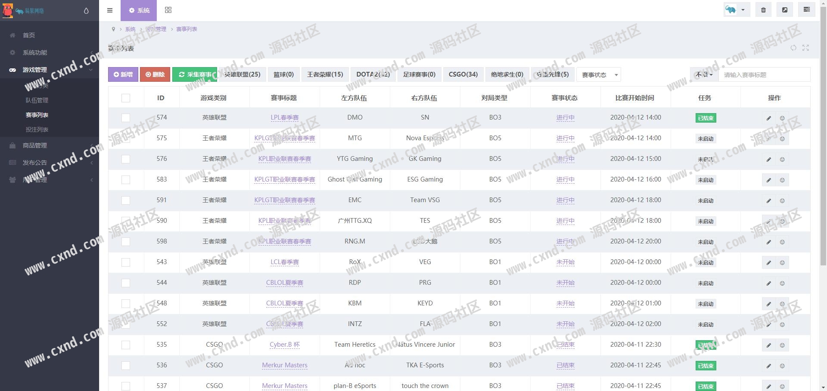Expand the 系统功能 sidebar section

50,52
